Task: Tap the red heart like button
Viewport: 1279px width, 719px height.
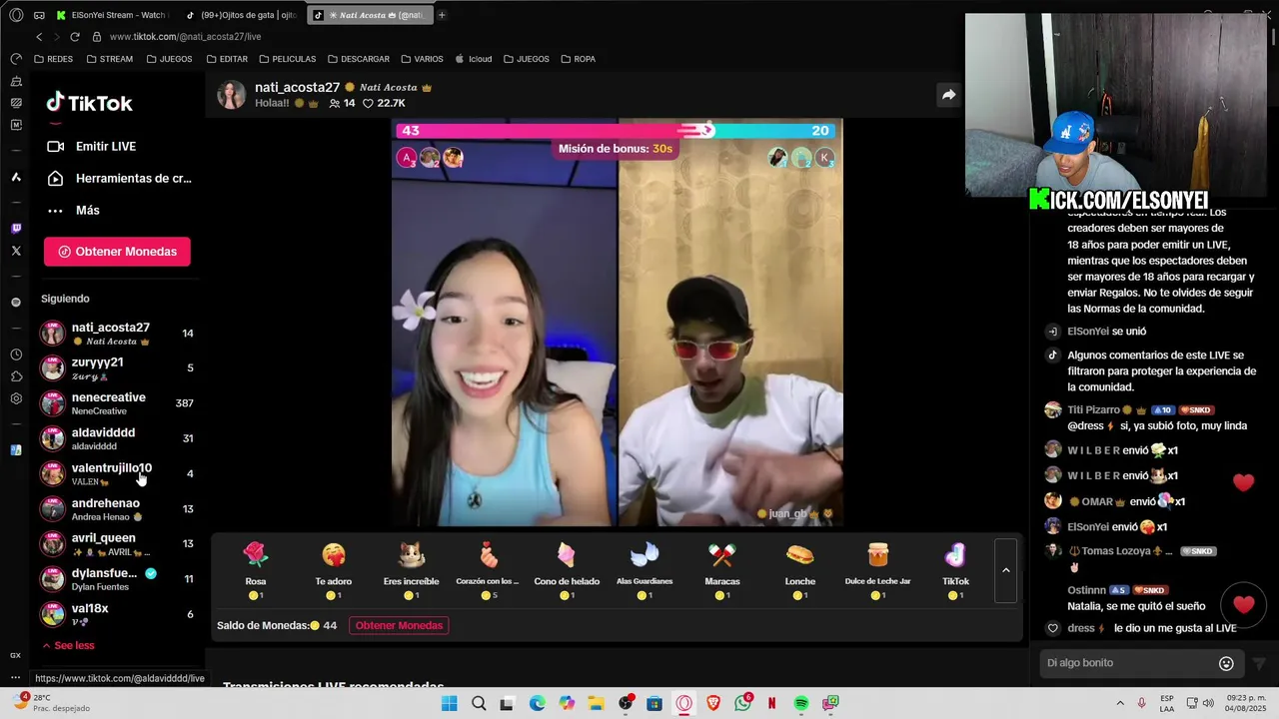Action: pyautogui.click(x=1244, y=604)
